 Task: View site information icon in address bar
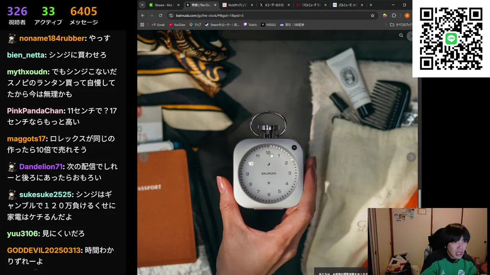tap(171, 15)
